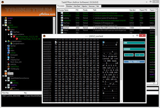The image size is (160, 108).
Task: Click the Storm Sirus_x64 icon
Action: tap(9, 62)
